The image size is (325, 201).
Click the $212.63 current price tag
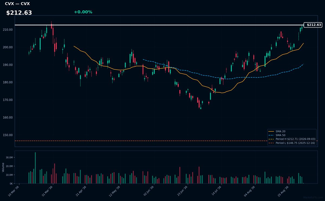point(313,25)
